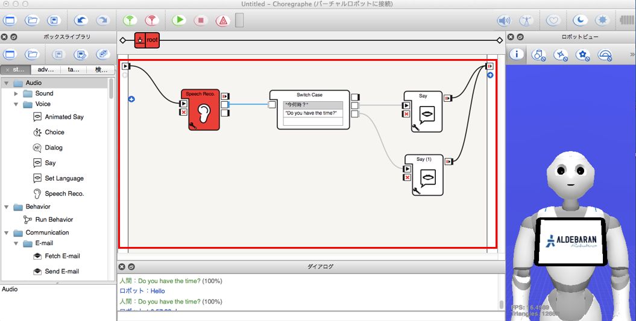Viewport: 636px width, 321px height.
Task: Click the Switch Case box title
Action: tap(309, 95)
